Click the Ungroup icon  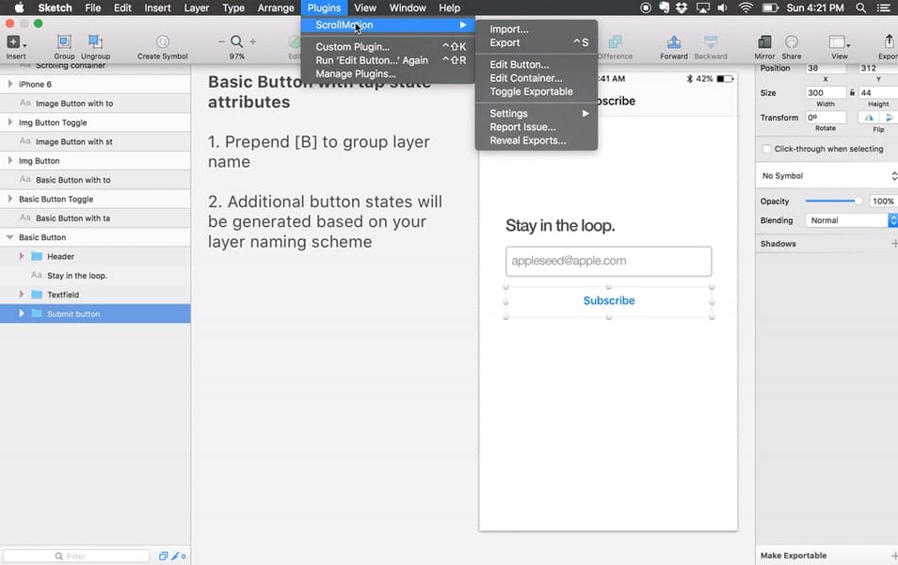tap(95, 42)
